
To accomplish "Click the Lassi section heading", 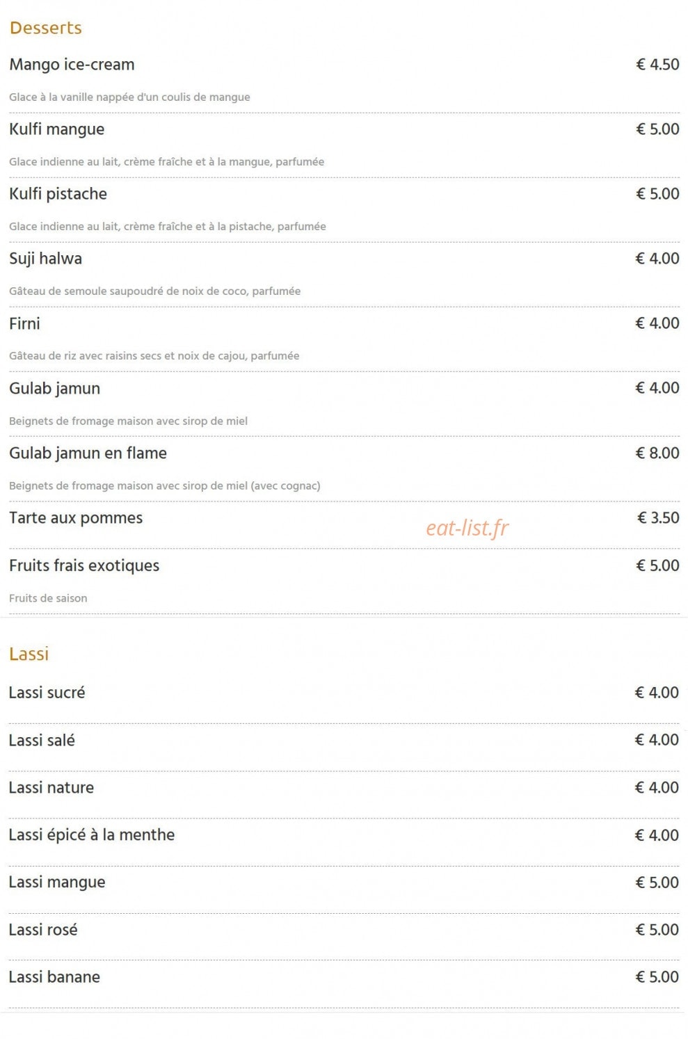I will [29, 654].
